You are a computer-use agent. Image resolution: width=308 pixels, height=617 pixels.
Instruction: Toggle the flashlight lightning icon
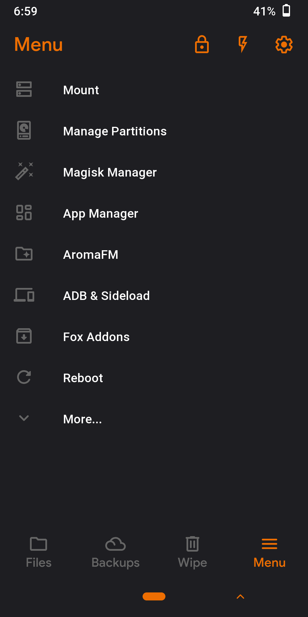pos(243,44)
